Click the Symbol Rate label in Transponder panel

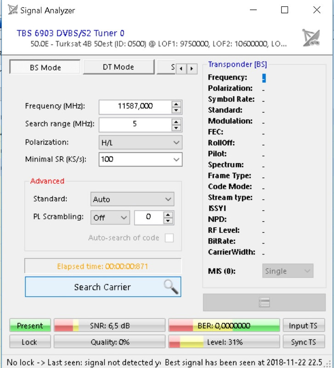(x=231, y=99)
